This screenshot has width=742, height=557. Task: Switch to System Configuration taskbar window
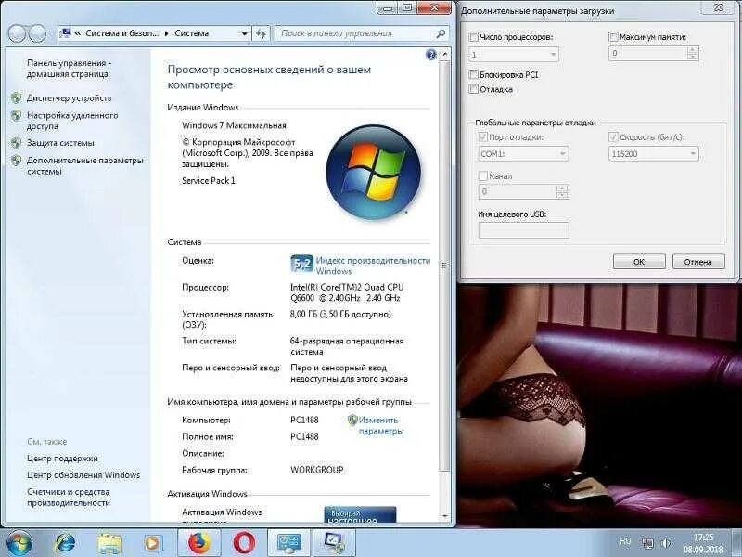[x=334, y=543]
